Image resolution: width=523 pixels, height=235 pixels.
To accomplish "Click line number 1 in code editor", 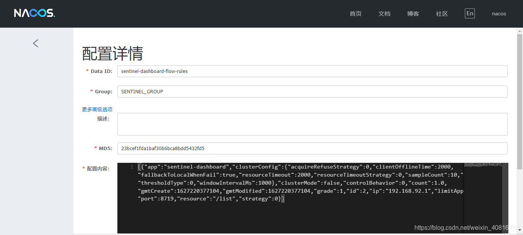I will click(x=132, y=167).
